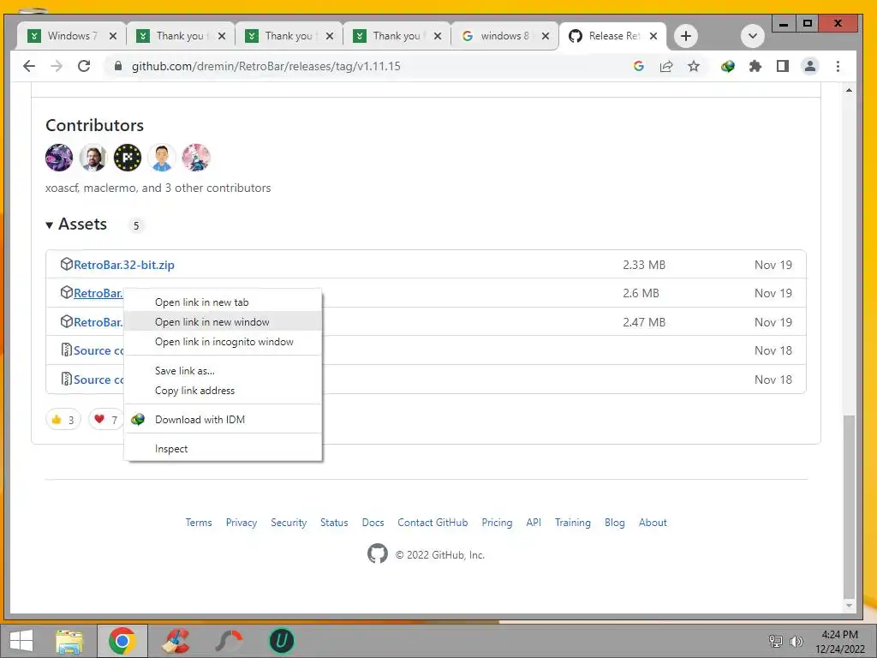The width and height of the screenshot is (877, 658).
Task: Open the Security footer link
Action: [289, 523]
